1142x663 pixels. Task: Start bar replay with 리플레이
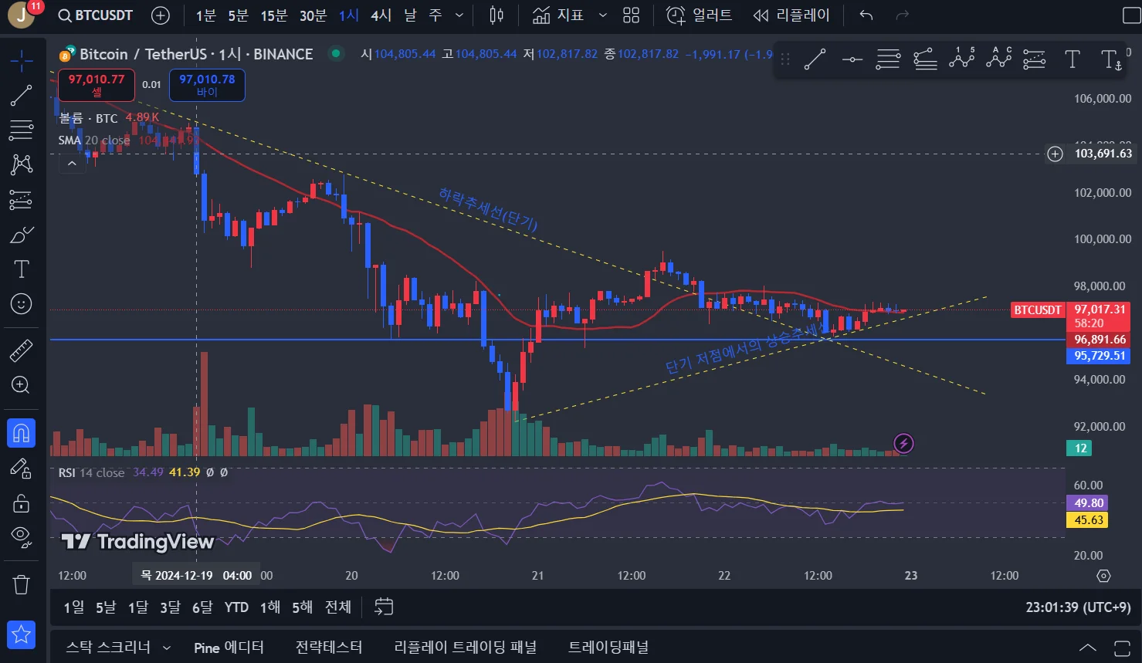tap(791, 15)
